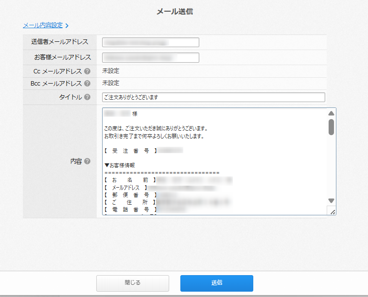Open the メール内容設定 link
This screenshot has width=368, height=297.
(x=43, y=25)
